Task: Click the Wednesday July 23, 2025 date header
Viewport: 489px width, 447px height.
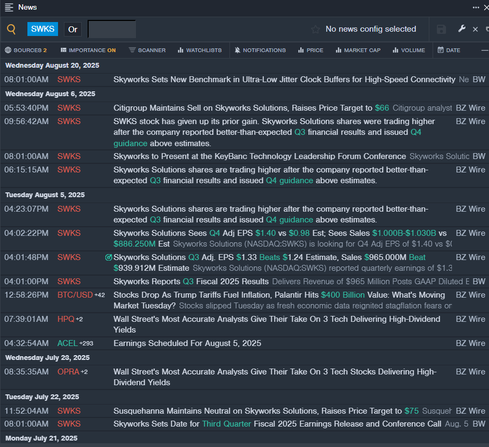Action: tap(47, 358)
